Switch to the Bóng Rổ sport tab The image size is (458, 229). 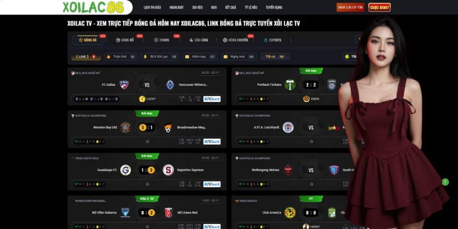125,40
